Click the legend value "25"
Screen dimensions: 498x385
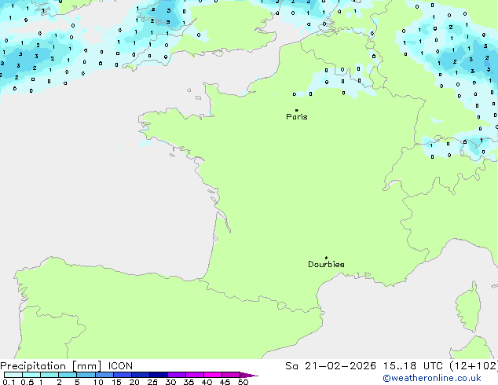pyautogui.click(x=152, y=382)
